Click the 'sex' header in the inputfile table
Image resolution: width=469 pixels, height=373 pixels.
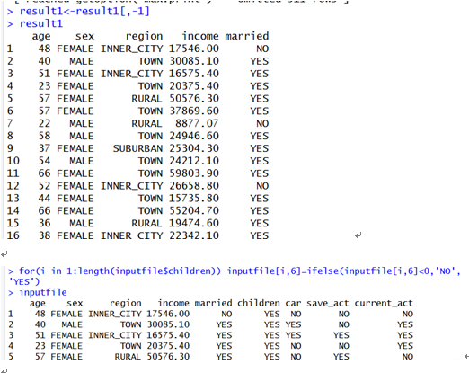pos(75,304)
